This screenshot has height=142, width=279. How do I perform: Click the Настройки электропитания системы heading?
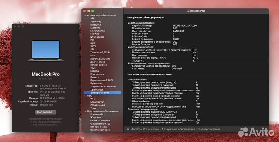149,74
